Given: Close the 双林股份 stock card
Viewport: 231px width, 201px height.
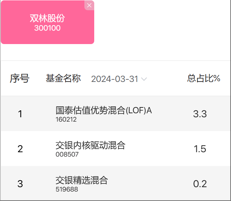Looking at the screenshot, I should point(89,5).
